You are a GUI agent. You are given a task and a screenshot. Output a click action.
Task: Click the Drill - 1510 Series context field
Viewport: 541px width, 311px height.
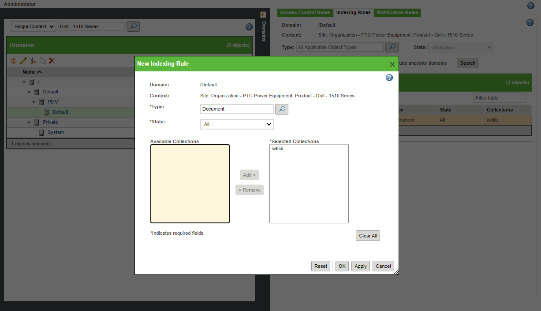click(92, 26)
